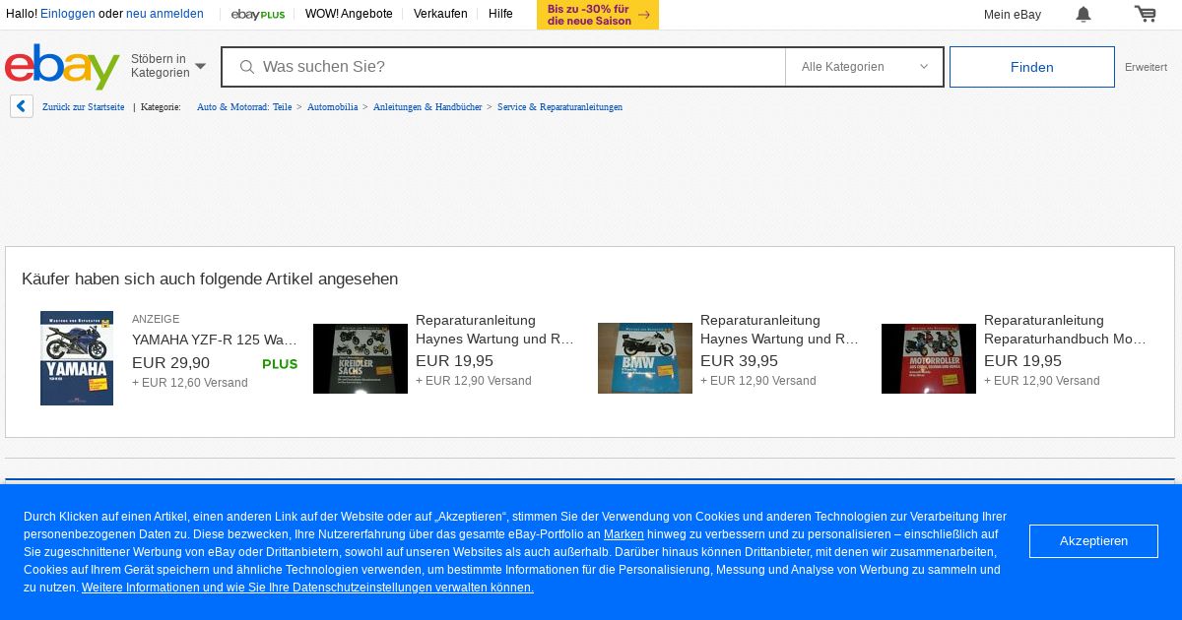Click the -30% neue Saison banner
Image resolution: width=1182 pixels, height=620 pixels.
pyautogui.click(x=598, y=15)
